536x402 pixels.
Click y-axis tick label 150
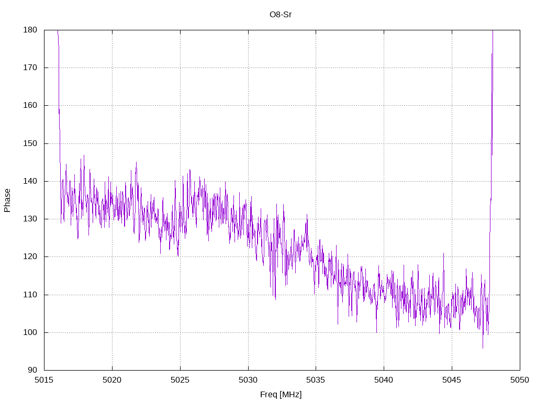tap(30, 143)
